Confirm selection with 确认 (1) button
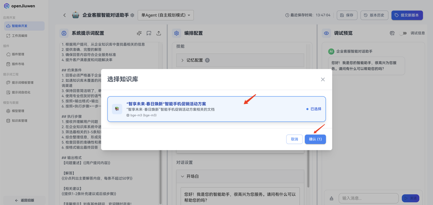The image size is (433, 205). click(x=315, y=139)
